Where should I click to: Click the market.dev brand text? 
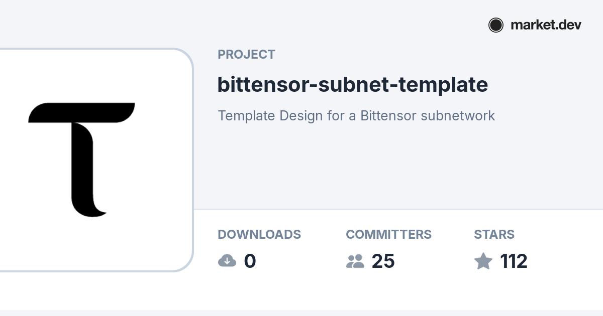pyautogui.click(x=546, y=25)
